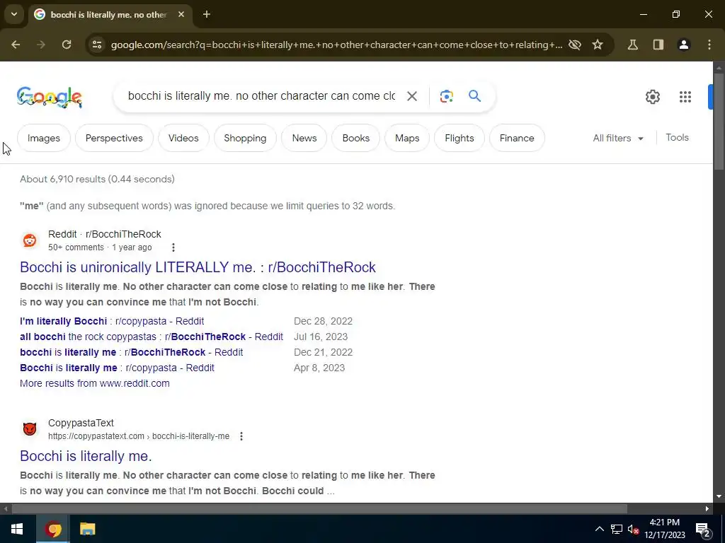Click the CopypastaText devil favicon
Viewport: 725px width, 543px height.
pos(30,429)
